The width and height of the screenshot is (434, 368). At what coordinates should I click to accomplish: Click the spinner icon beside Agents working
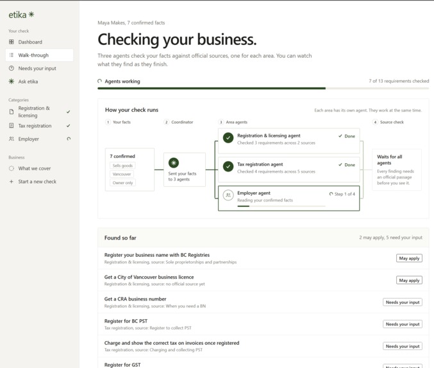click(99, 81)
